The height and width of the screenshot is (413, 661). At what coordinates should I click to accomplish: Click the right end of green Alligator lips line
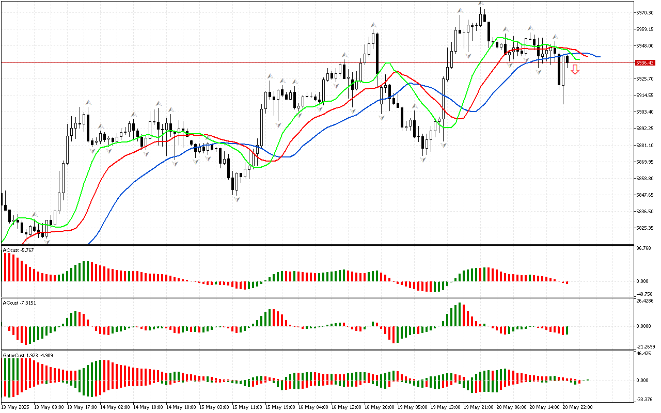coord(579,59)
